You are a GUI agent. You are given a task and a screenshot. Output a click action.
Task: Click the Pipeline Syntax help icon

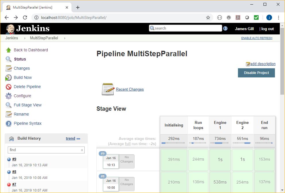pyautogui.click(x=9, y=124)
